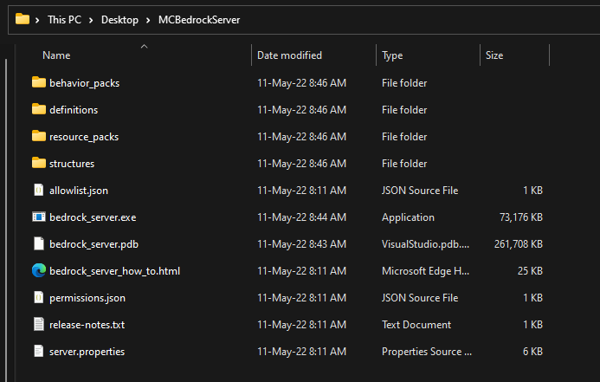Viewport: 600px width, 382px height.
Task: Click the resource_packs folder icon
Action: point(39,136)
